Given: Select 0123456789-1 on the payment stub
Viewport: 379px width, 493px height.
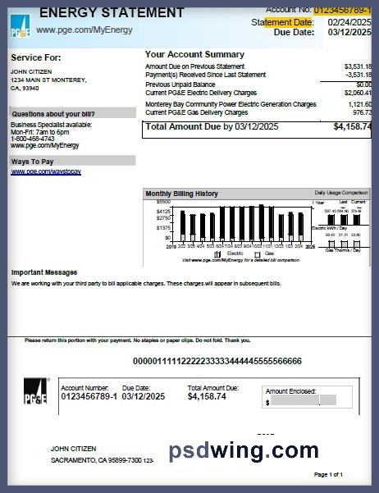Looking at the screenshot, I should pos(89,396).
